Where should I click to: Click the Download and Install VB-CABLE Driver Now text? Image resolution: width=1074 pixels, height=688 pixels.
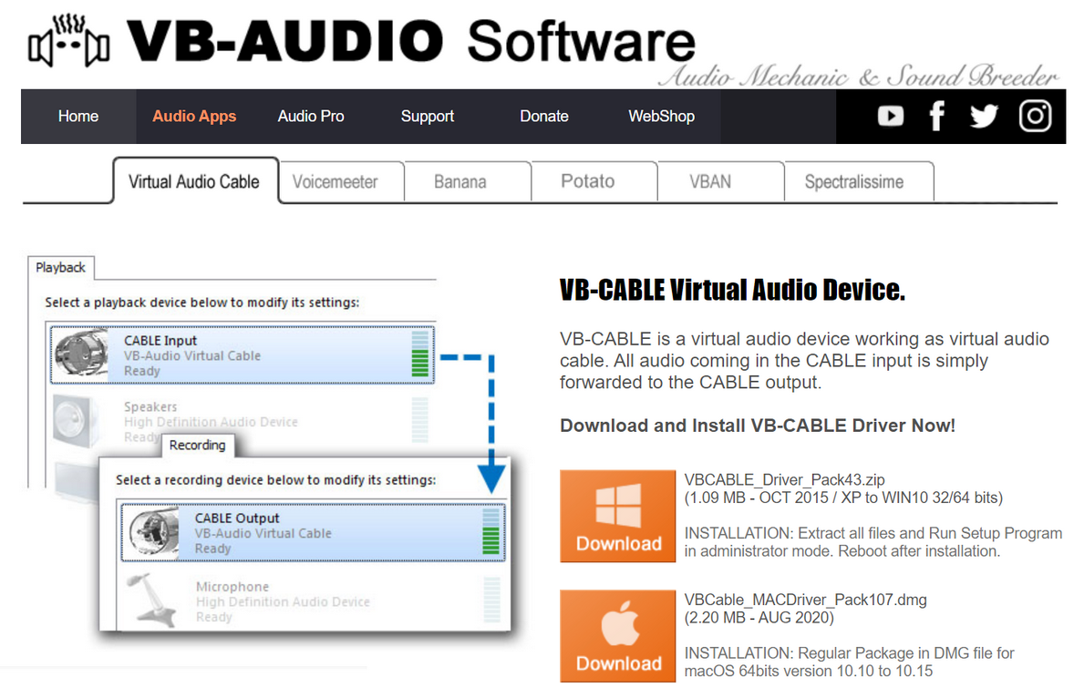(x=758, y=426)
